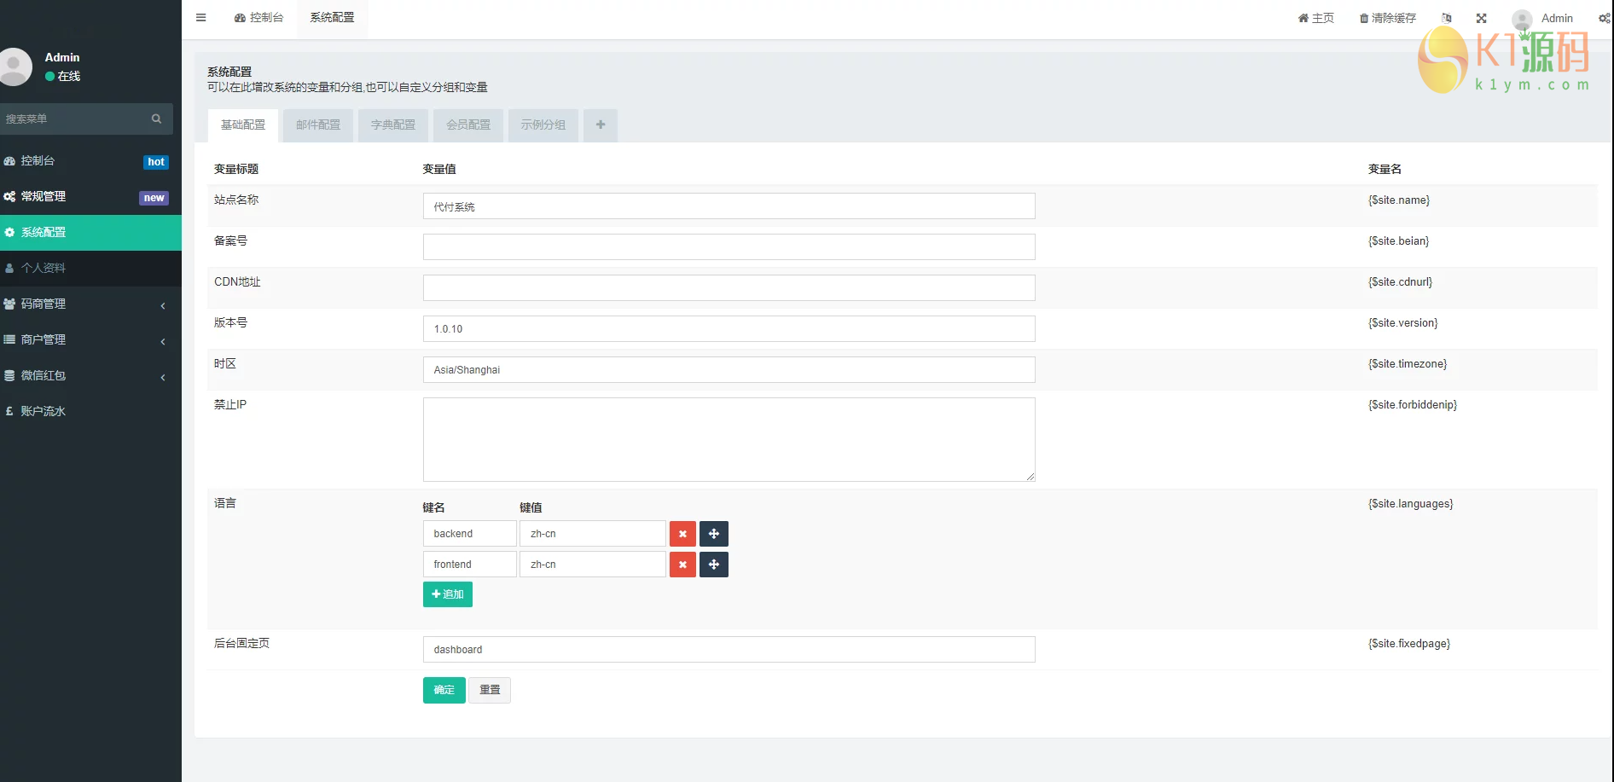Switch to the 控制台 page tab in the top bar

click(x=258, y=18)
